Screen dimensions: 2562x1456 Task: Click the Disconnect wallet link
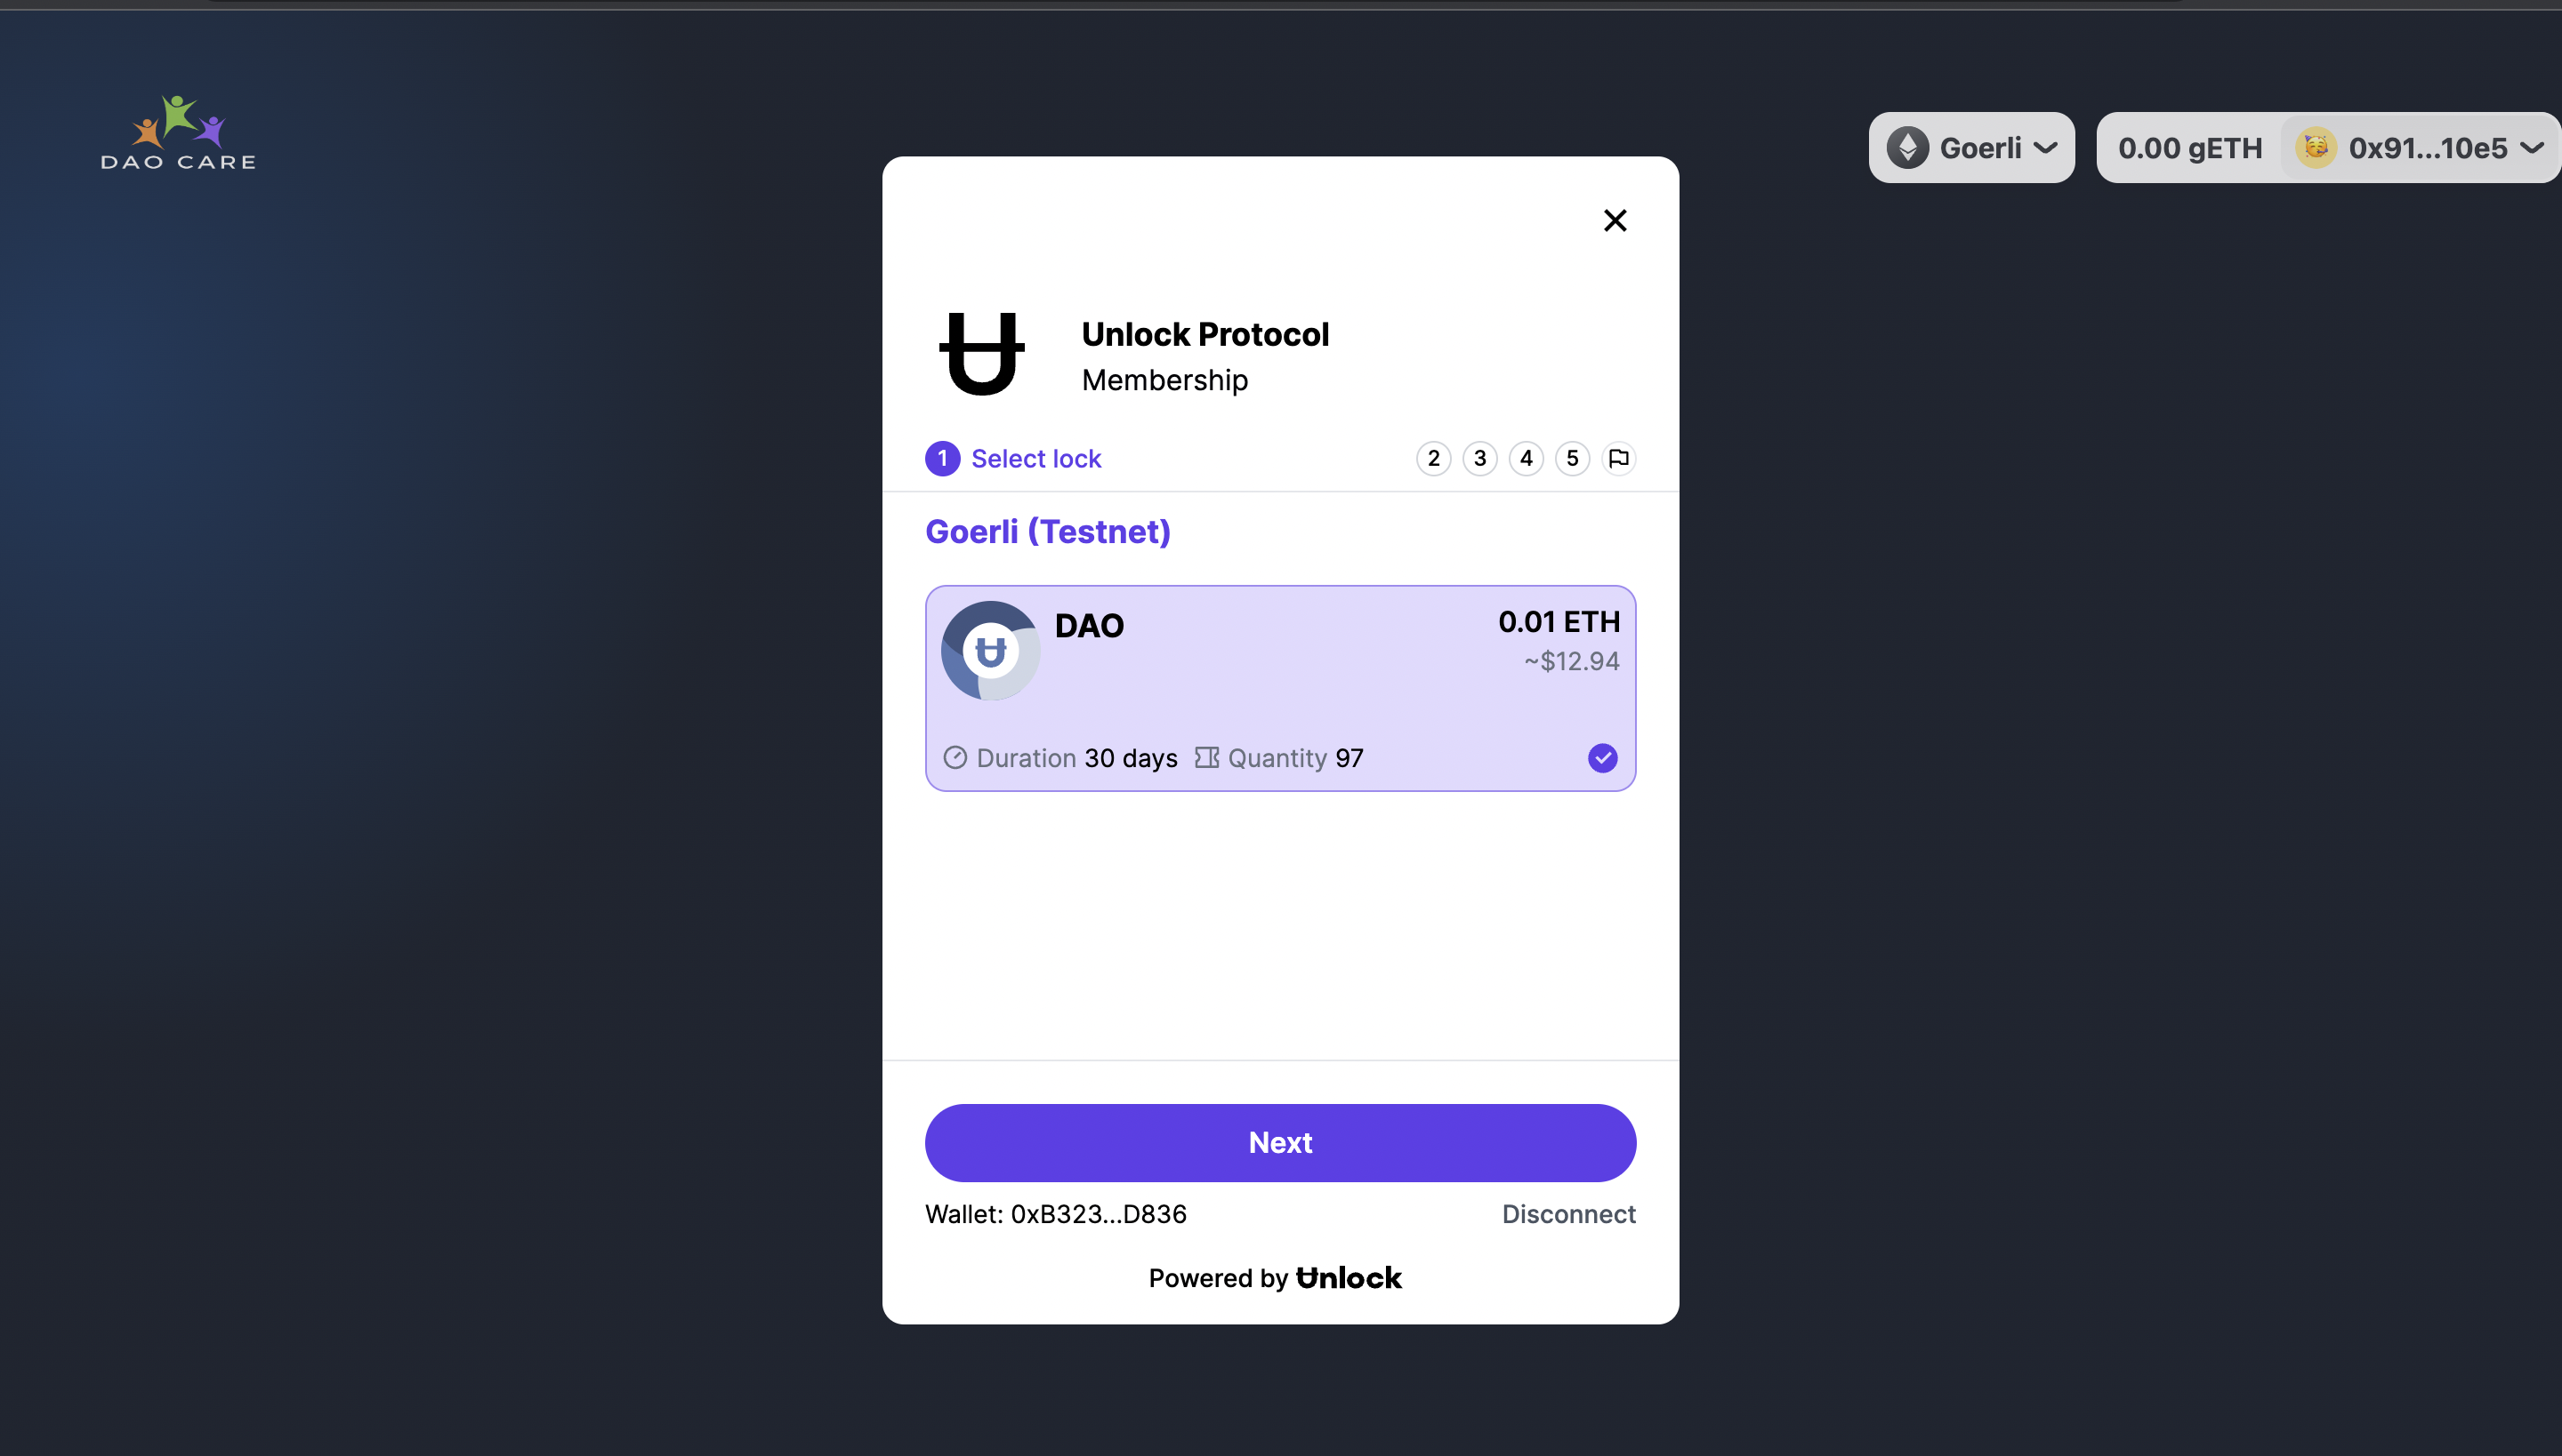coord(1567,1213)
